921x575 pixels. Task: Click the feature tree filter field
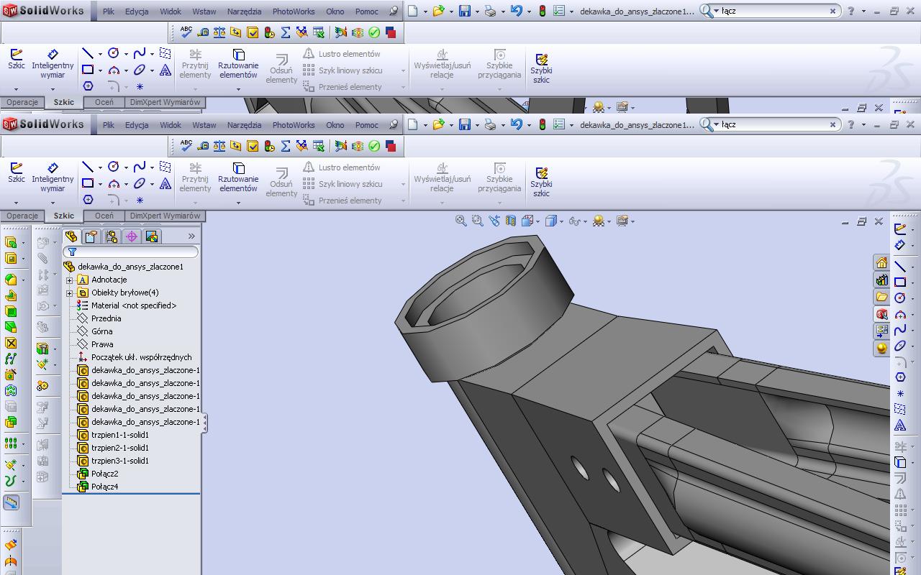pyautogui.click(x=131, y=252)
